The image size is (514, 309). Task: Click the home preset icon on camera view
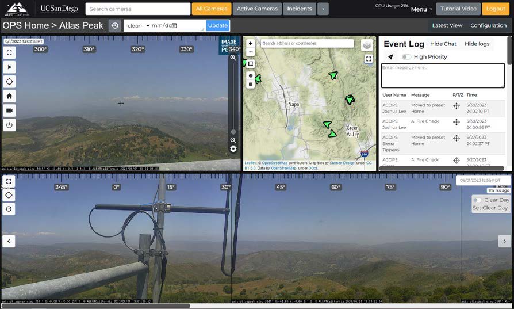click(9, 96)
